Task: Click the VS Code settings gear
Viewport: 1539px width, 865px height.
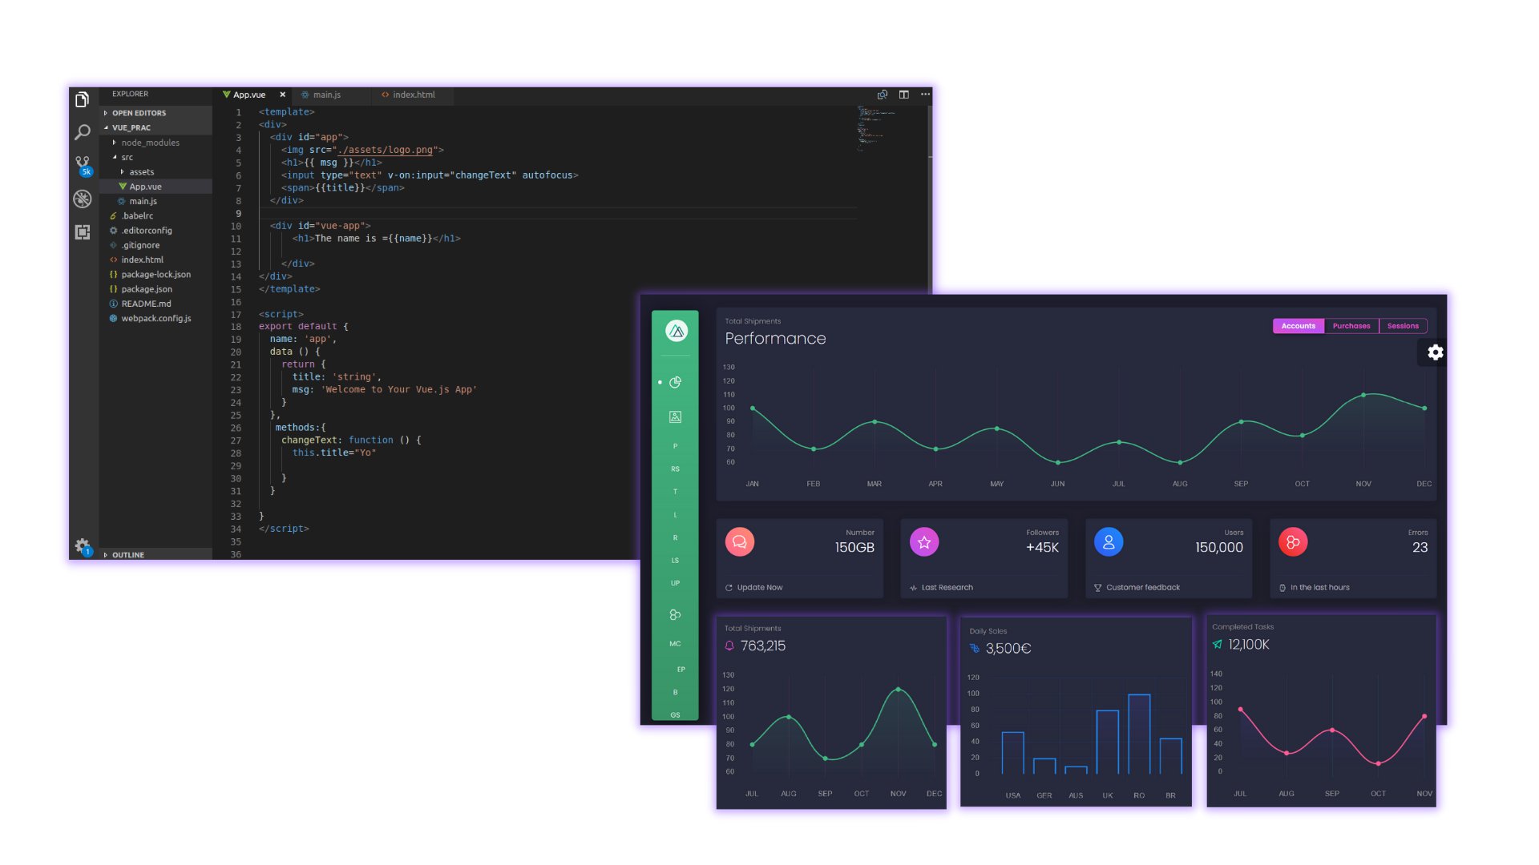Action: (81, 545)
